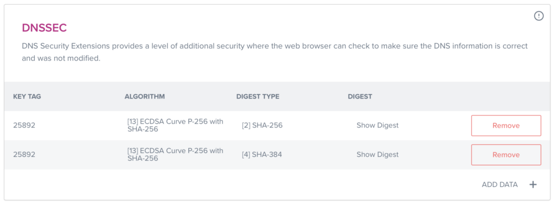Remove the SHA-384 digest record
The height and width of the screenshot is (208, 557).
click(x=506, y=155)
